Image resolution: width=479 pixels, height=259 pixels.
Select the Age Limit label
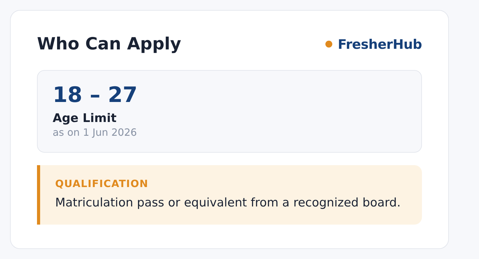(85, 118)
